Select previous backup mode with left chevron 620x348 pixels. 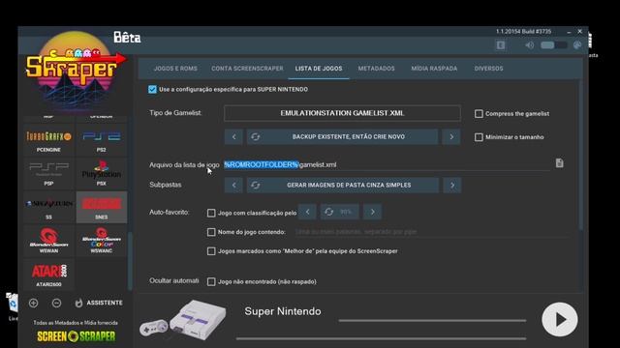pyautogui.click(x=233, y=137)
